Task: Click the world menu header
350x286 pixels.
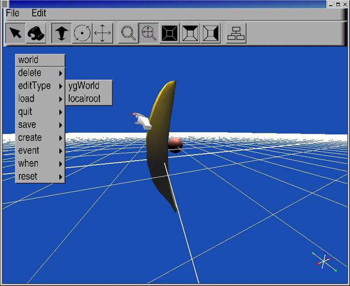Action: click(40, 60)
